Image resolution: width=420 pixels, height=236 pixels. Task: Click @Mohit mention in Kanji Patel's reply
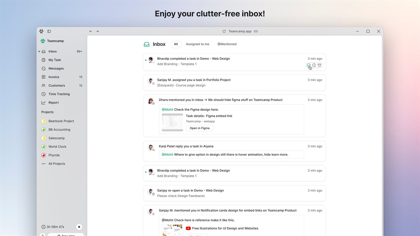pyautogui.click(x=168, y=154)
